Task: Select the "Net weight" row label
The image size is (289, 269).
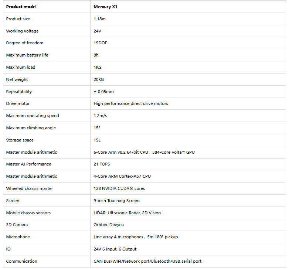Action: (x=17, y=79)
